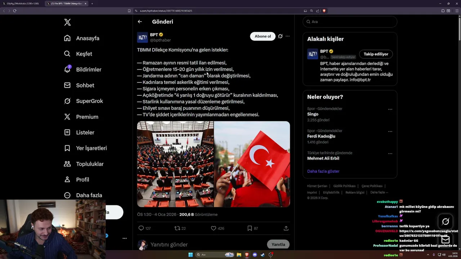Click the Grok icon on the post
The height and width of the screenshot is (259, 461).
click(x=280, y=36)
